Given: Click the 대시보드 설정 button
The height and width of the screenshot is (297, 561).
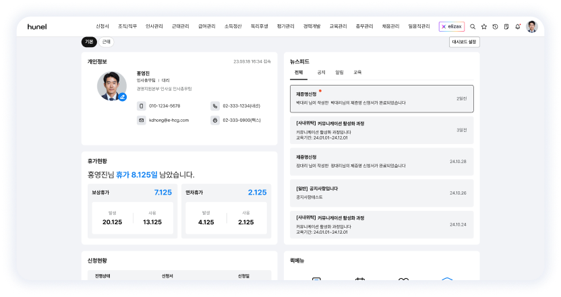Looking at the screenshot, I should point(464,42).
